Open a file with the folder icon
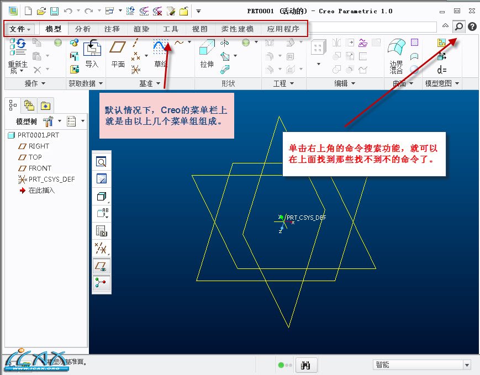The width and height of the screenshot is (480, 375). 41,12
